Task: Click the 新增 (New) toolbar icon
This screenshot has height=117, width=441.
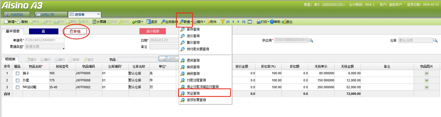Action: pyautogui.click(x=6, y=22)
